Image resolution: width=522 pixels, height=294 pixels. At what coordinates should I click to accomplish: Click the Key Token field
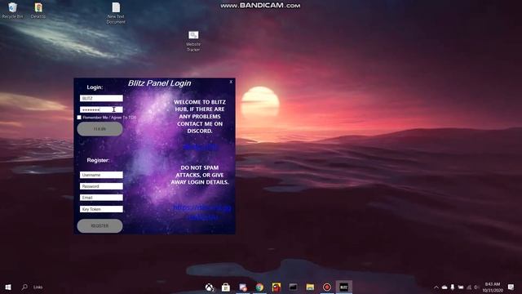click(x=101, y=209)
